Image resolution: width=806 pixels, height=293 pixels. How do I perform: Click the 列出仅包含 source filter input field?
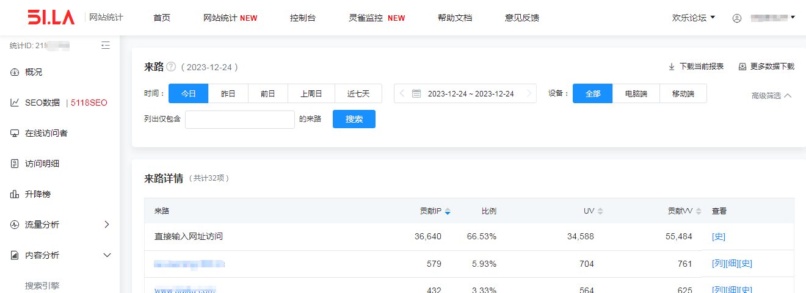pos(240,120)
